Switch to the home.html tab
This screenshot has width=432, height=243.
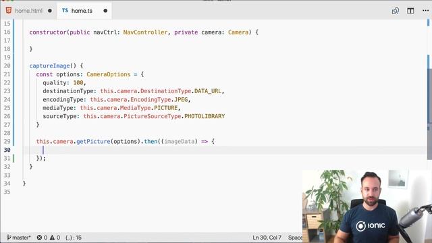coord(28,11)
